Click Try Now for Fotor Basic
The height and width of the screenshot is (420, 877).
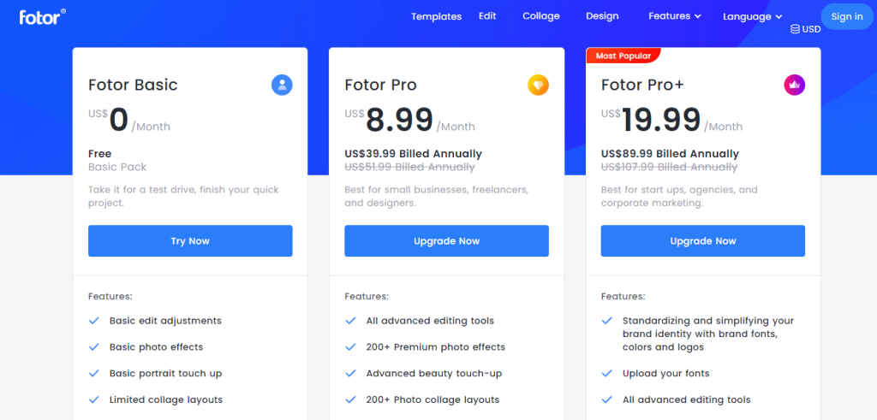(x=190, y=241)
